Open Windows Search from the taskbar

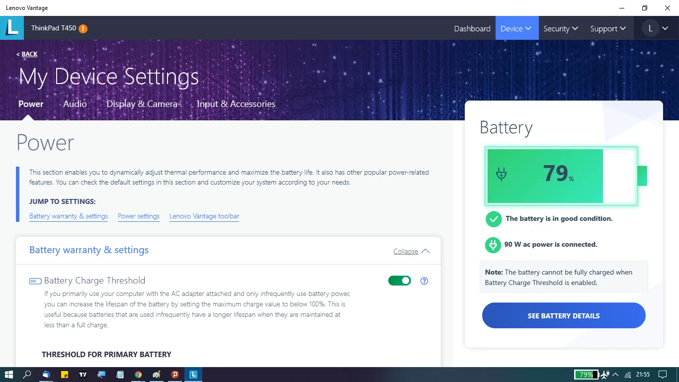(27, 375)
